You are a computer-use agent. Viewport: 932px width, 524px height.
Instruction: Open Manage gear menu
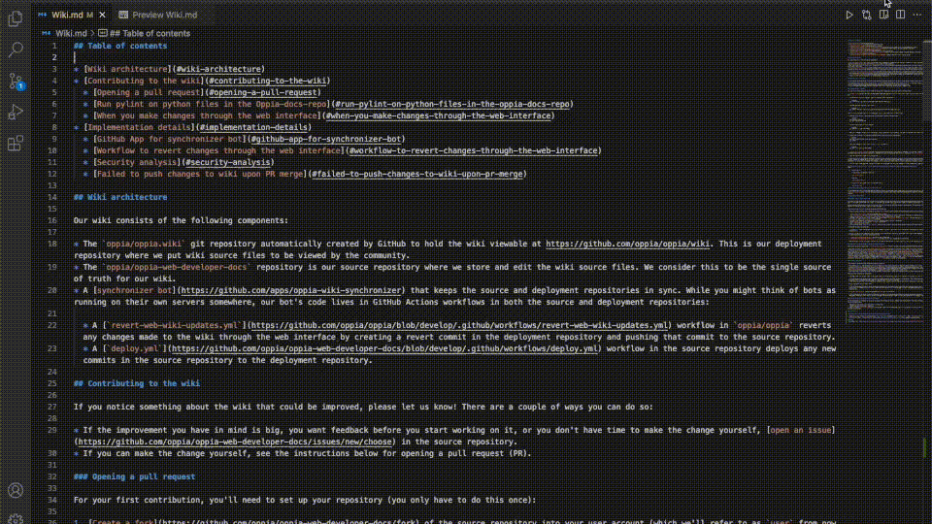pos(16,518)
